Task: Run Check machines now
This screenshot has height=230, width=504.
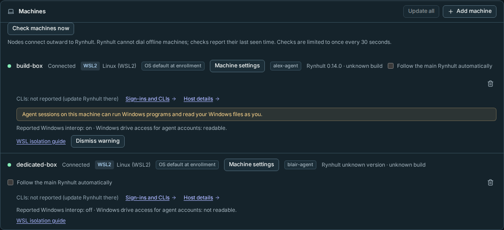Action: 41,29
